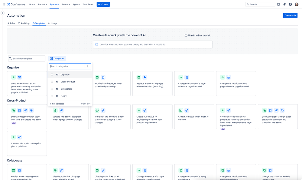
Task: Click the Create rule button
Action: click(290, 15)
